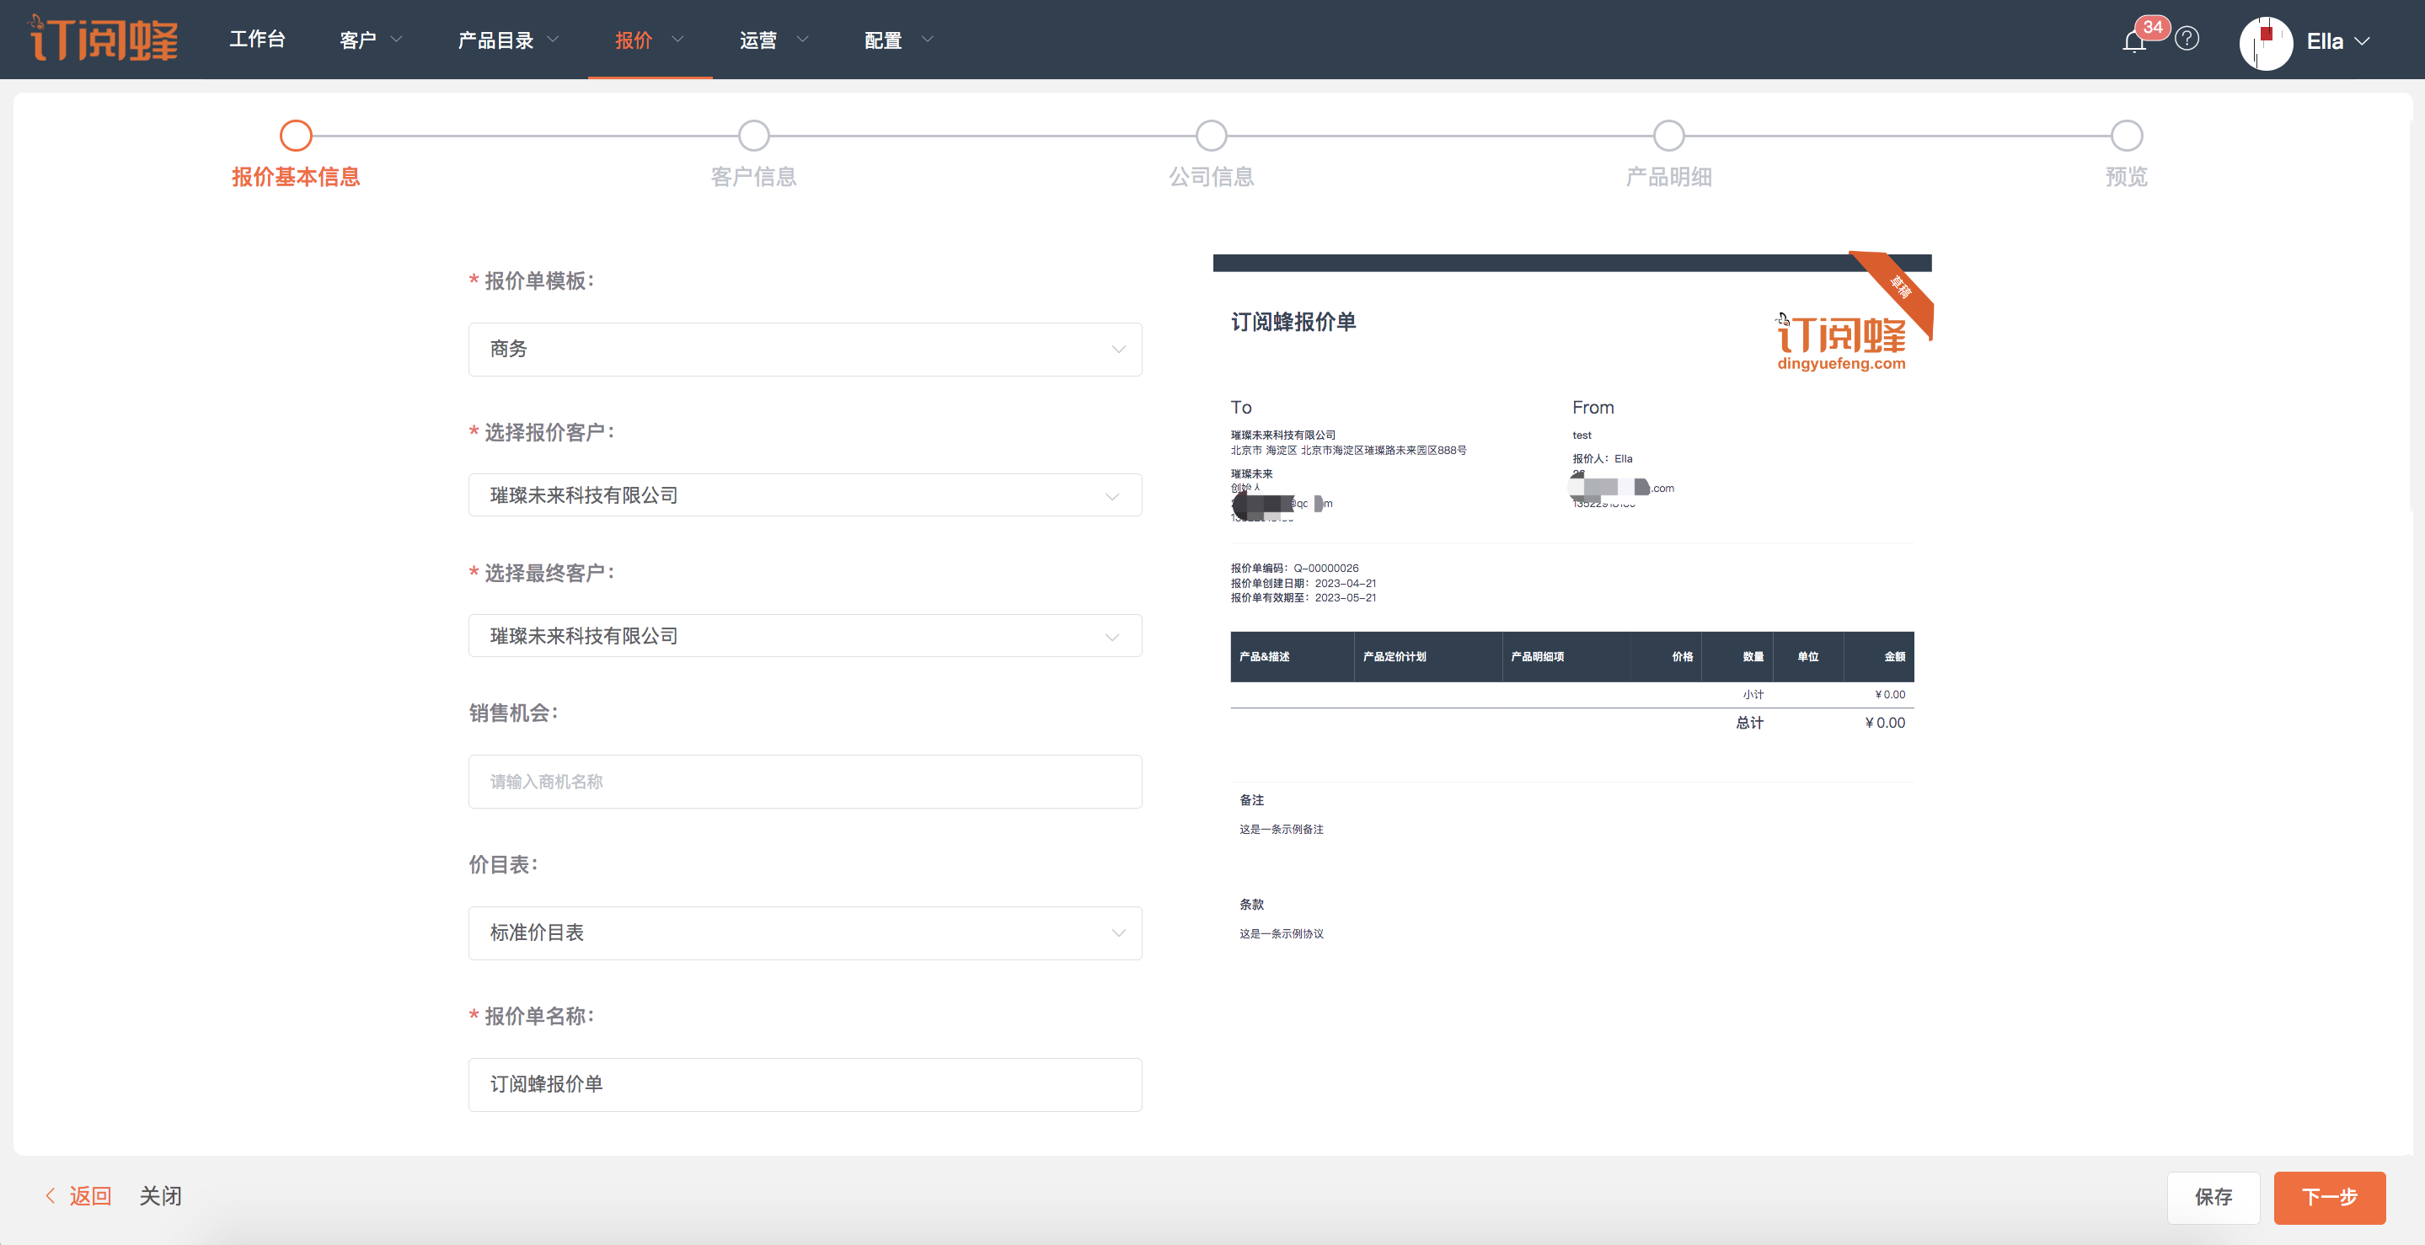Open the help question mark icon
The width and height of the screenshot is (2425, 1245).
[x=2187, y=39]
